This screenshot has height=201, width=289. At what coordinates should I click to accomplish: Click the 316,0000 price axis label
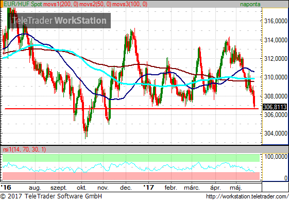coord(276,21)
